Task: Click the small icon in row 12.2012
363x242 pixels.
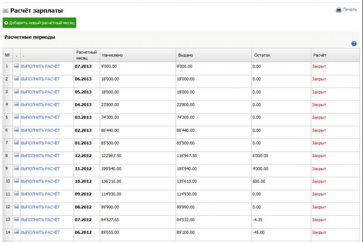Action: click(x=16, y=156)
